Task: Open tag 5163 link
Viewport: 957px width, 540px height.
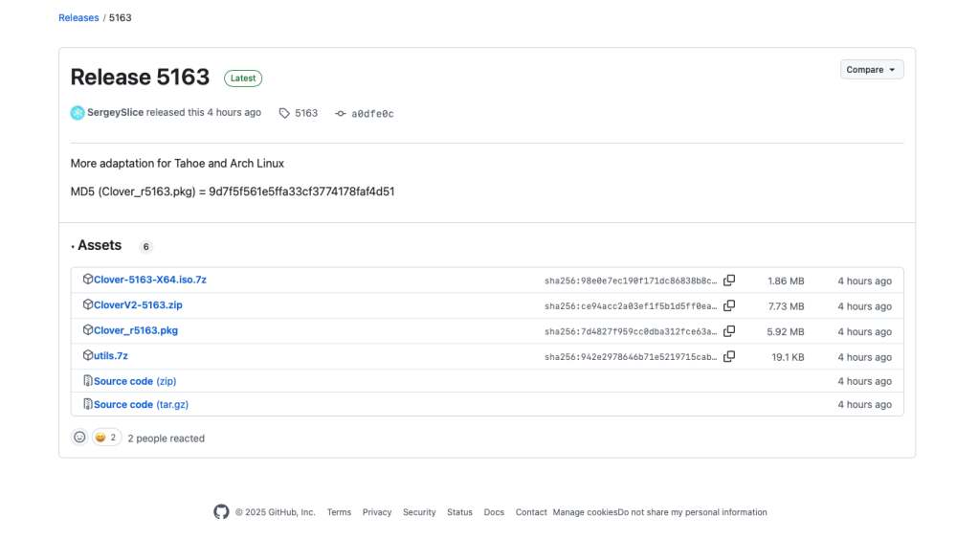Action: [x=306, y=113]
